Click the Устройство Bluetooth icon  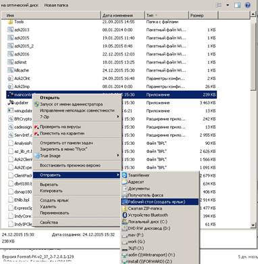click(124, 215)
